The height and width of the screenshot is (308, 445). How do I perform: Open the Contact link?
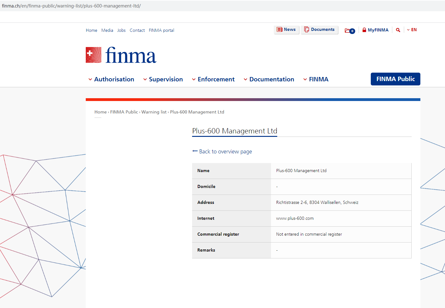(x=137, y=30)
